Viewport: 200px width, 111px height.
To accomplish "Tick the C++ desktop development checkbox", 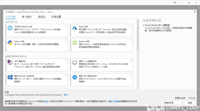I will point(131,60).
